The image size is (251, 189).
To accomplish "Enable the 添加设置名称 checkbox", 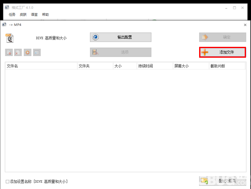I will tap(8, 181).
